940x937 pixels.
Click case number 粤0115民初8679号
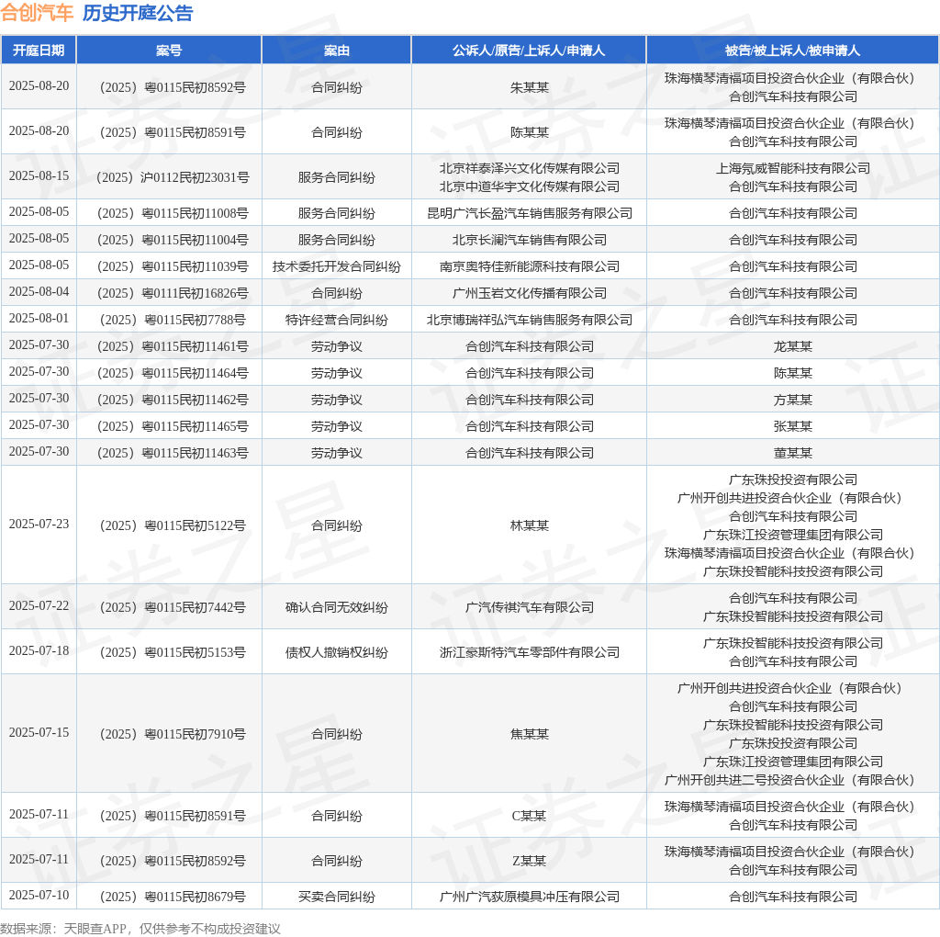point(173,897)
